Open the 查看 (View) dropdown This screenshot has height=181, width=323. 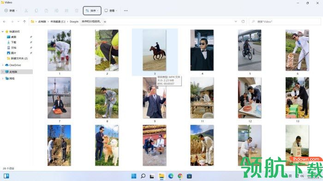coord(111,11)
